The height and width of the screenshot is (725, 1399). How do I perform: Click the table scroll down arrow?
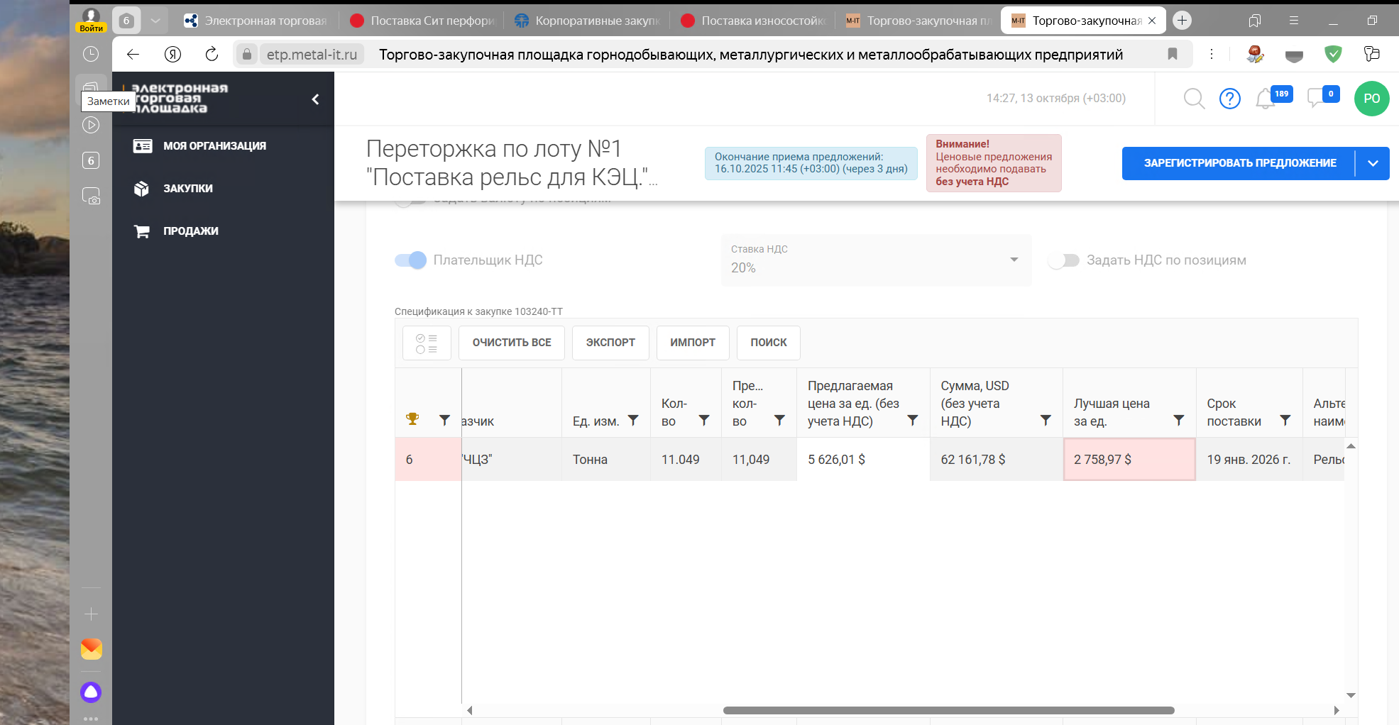(1351, 695)
